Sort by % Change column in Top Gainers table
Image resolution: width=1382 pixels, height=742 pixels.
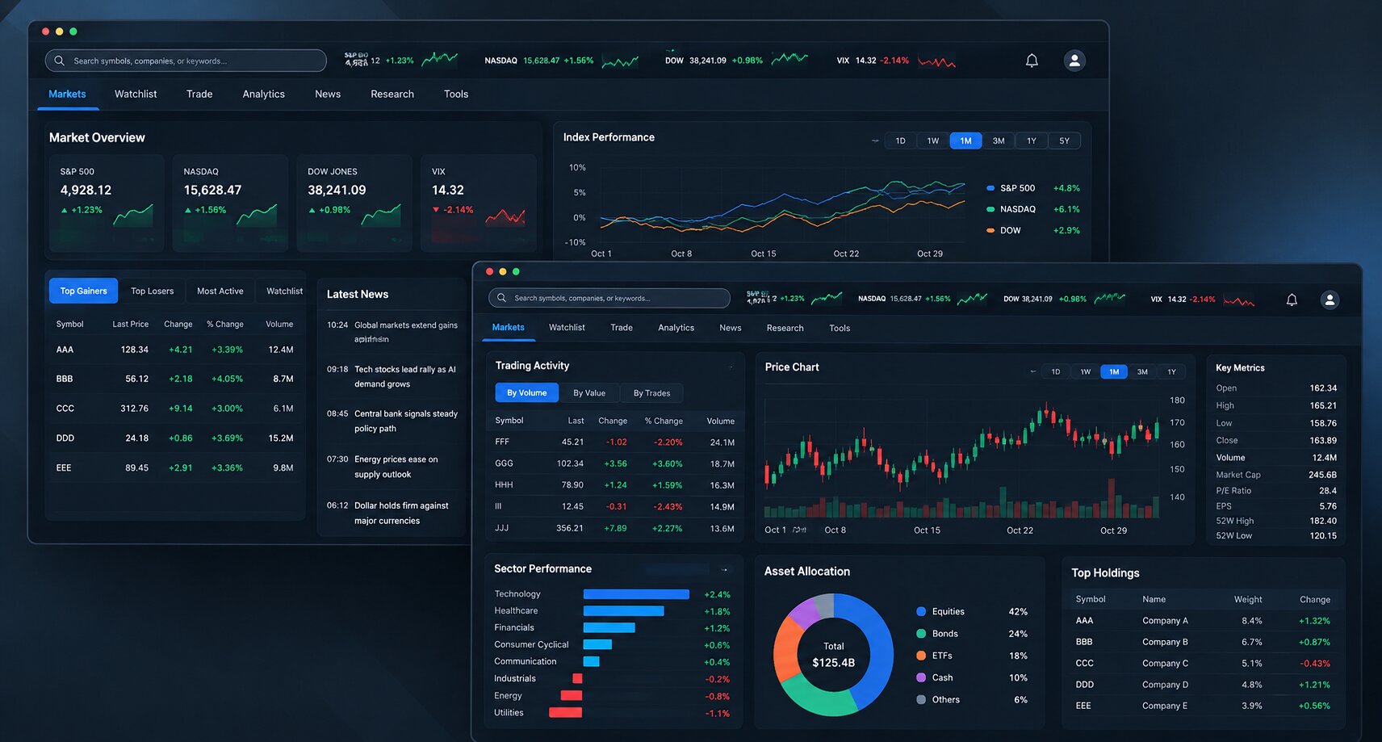225,324
